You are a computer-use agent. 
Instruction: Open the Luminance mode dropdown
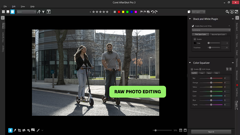point(211,30)
